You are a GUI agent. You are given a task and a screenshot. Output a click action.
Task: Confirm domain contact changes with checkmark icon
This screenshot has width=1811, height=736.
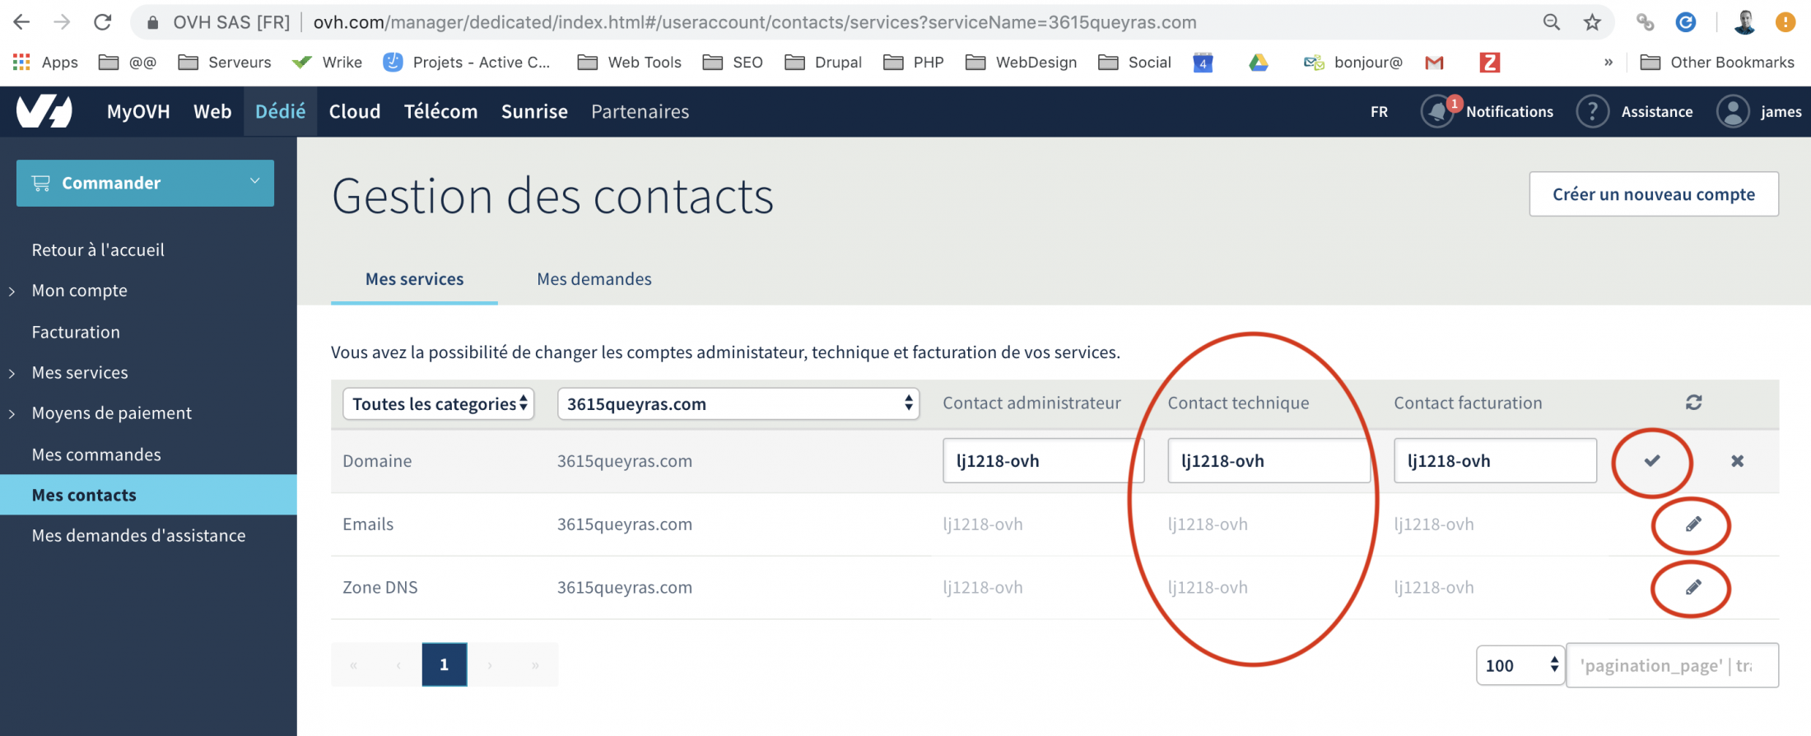pos(1651,461)
